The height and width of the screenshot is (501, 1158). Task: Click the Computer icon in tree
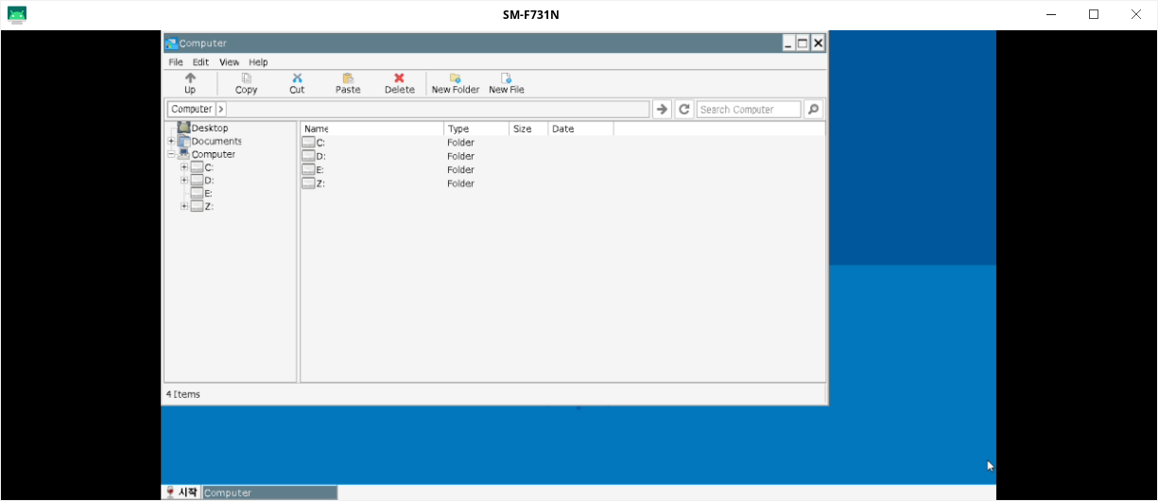(183, 154)
